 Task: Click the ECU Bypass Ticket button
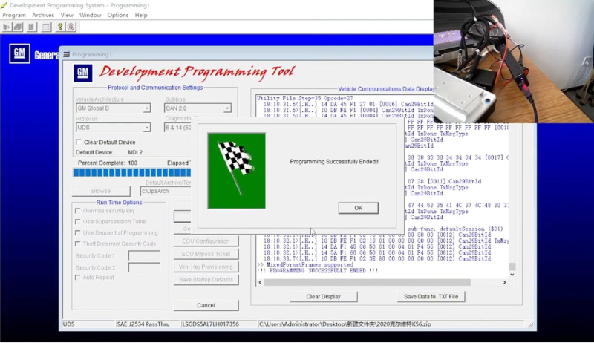coord(206,254)
